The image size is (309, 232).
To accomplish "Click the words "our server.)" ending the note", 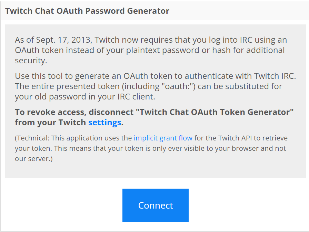I will point(33,159).
